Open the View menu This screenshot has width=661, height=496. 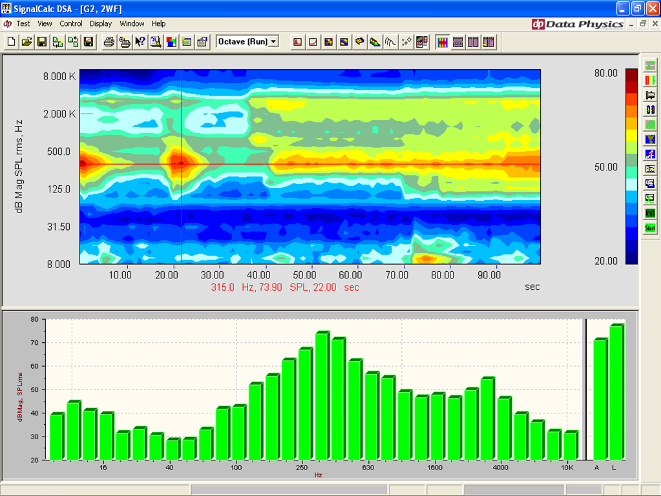click(x=45, y=24)
